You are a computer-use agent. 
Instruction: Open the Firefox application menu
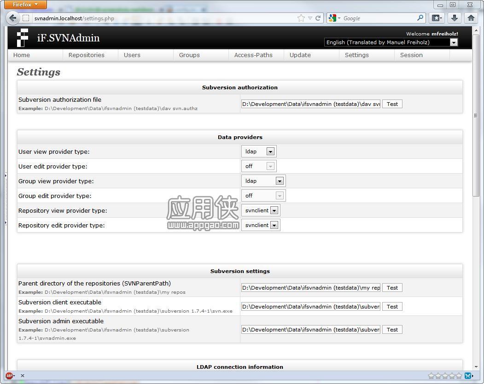tap(25, 5)
